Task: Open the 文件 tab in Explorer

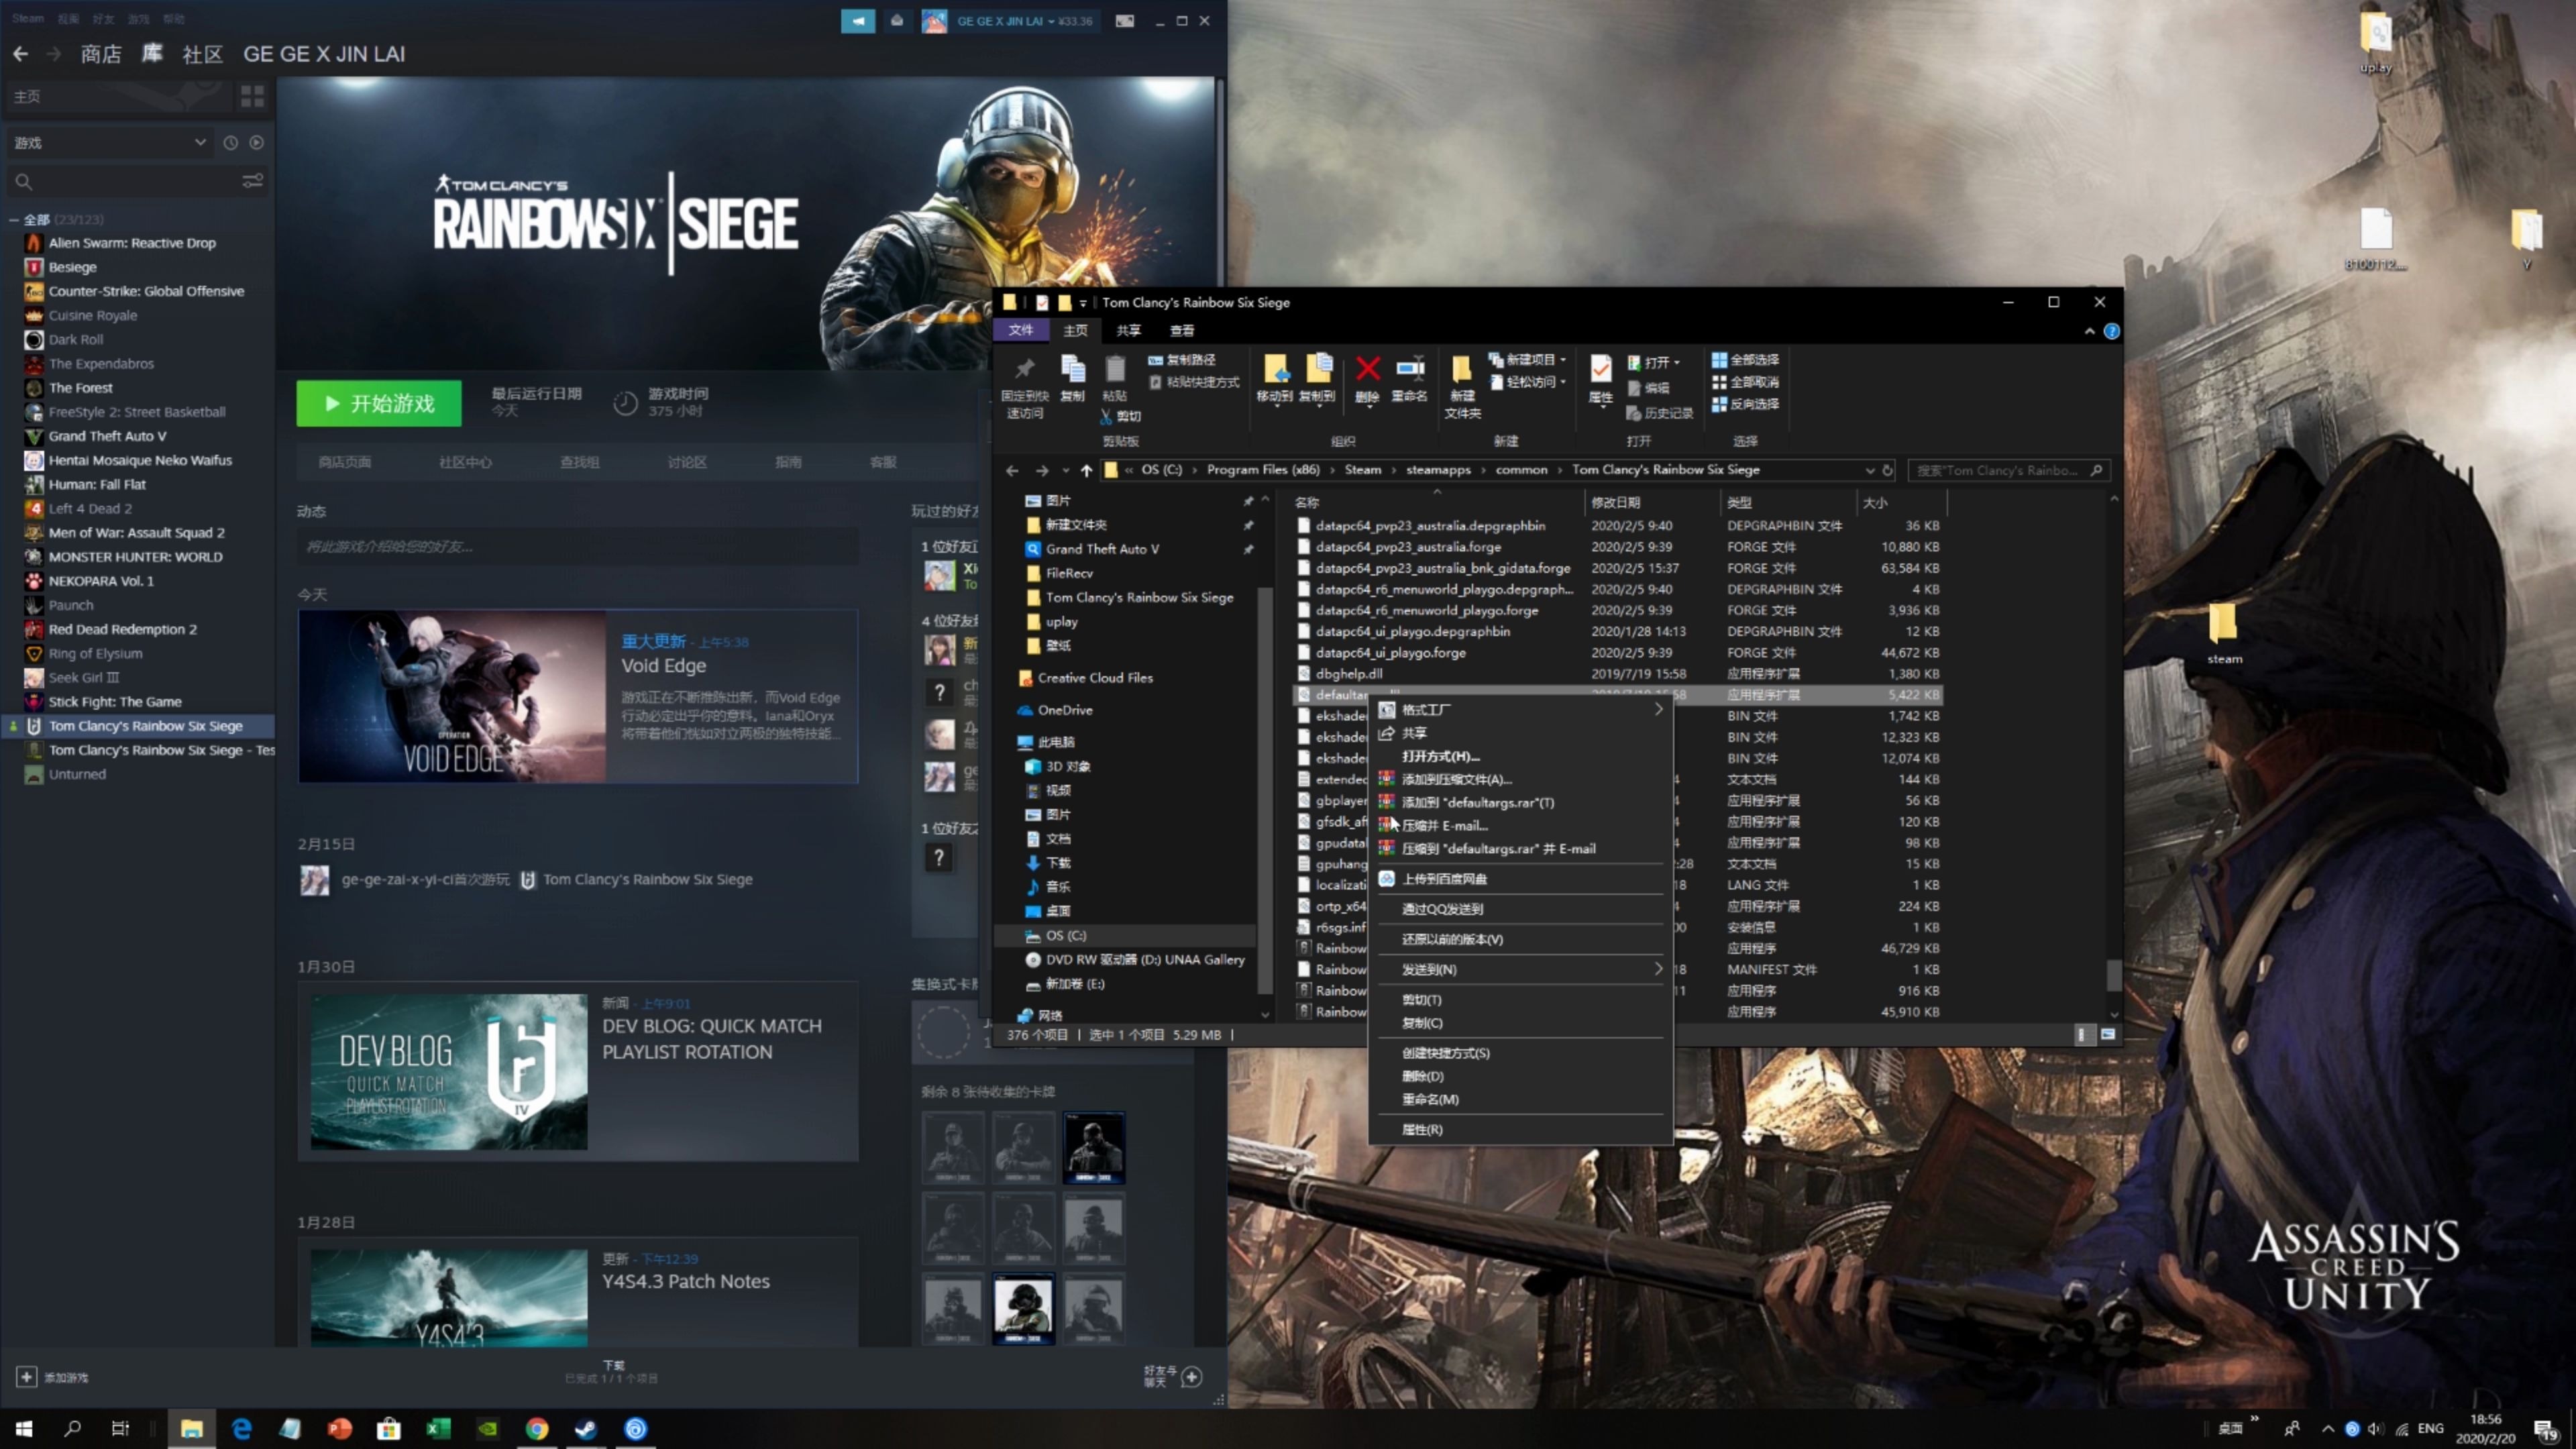Action: [1020, 331]
